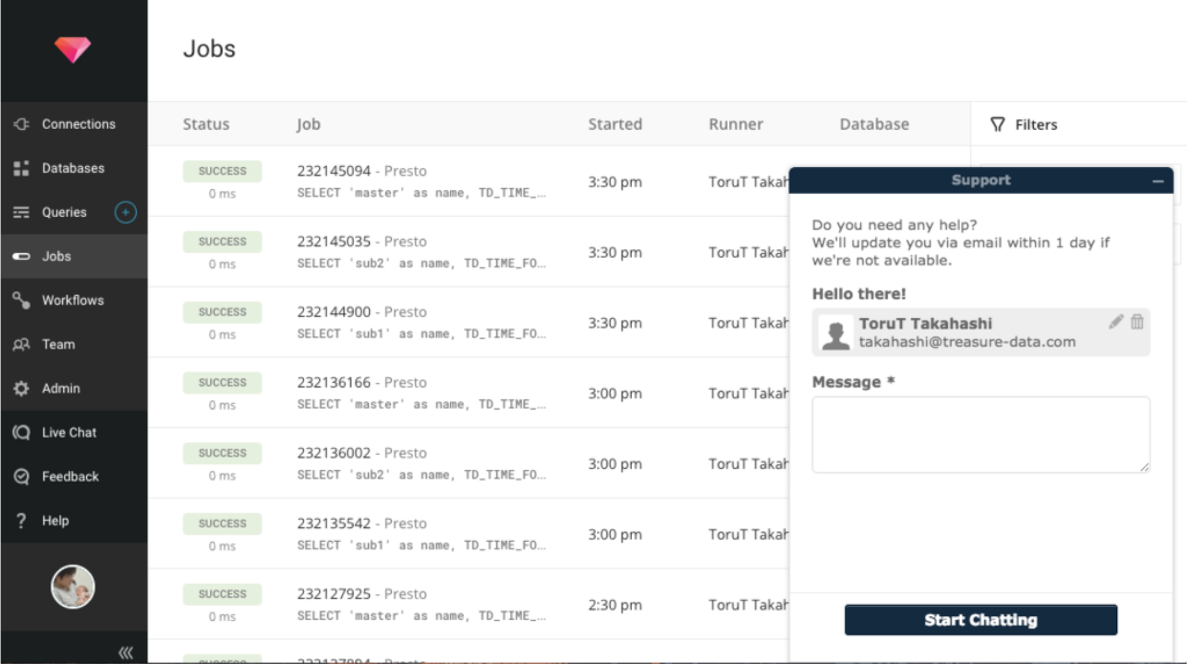1187x664 pixels.
Task: Open the Filters panel
Action: click(1024, 124)
